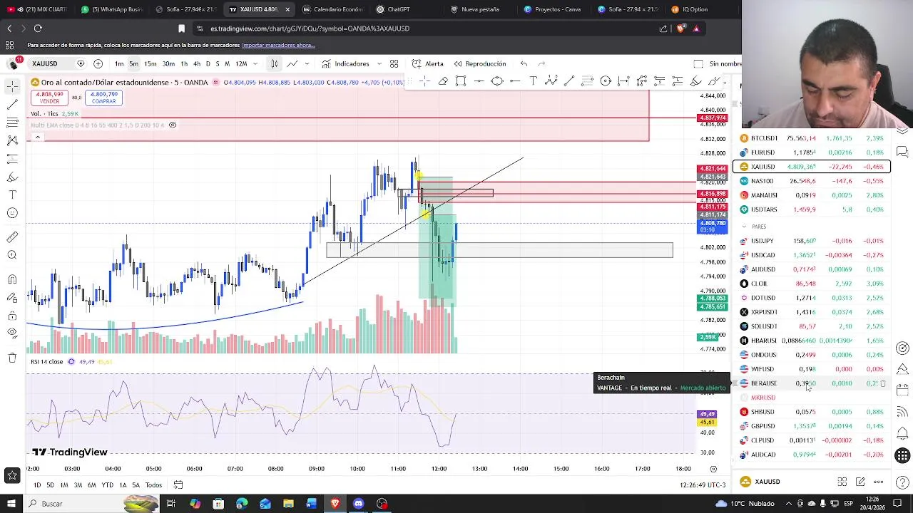Collapse the indicator legend chevron
This screenshot has width=913, height=513.
click(37, 138)
